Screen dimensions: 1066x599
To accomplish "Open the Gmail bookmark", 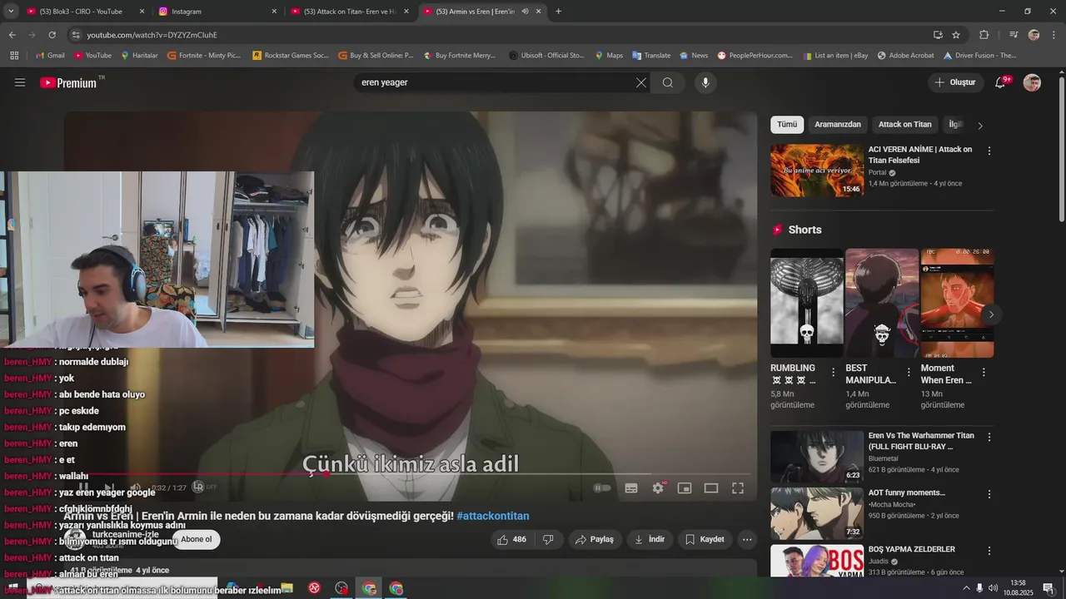I will point(50,56).
